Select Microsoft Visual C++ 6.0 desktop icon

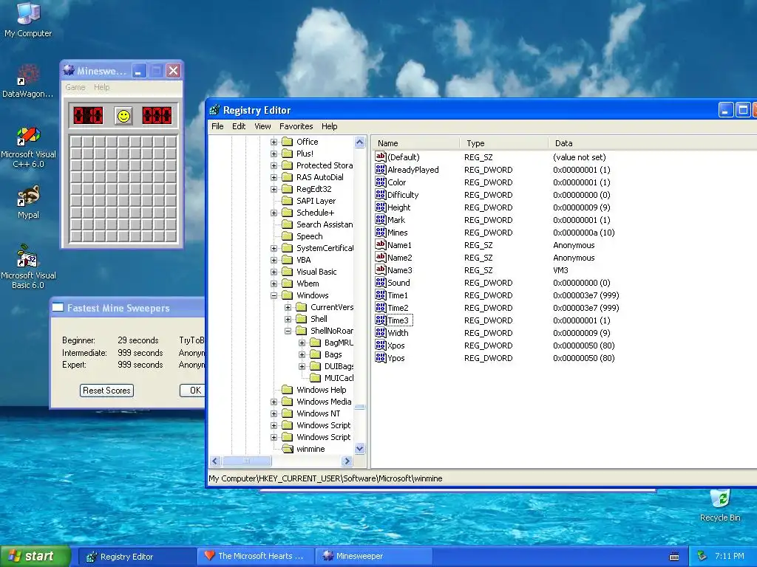28,147
